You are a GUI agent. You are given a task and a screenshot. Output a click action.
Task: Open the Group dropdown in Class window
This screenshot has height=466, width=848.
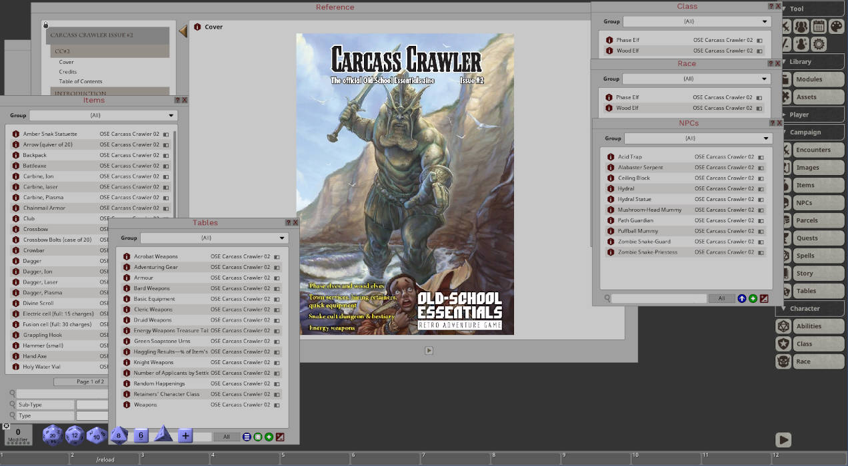pos(696,21)
